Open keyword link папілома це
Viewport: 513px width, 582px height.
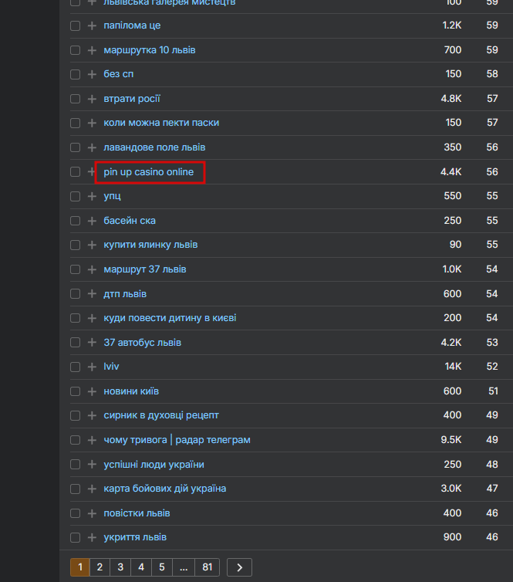(x=132, y=25)
